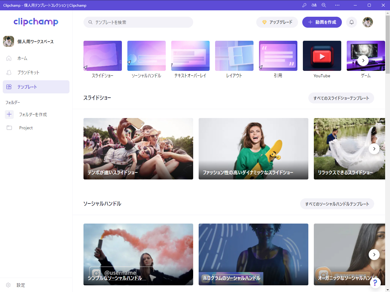390x292 pixels.
Task: Click the plus icon for フォルダーを作成
Action: coord(9,114)
